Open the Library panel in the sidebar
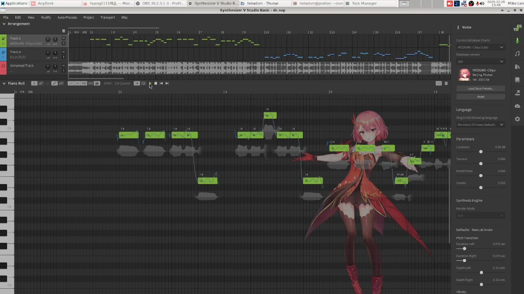The height and width of the screenshot is (294, 524). 517,67
